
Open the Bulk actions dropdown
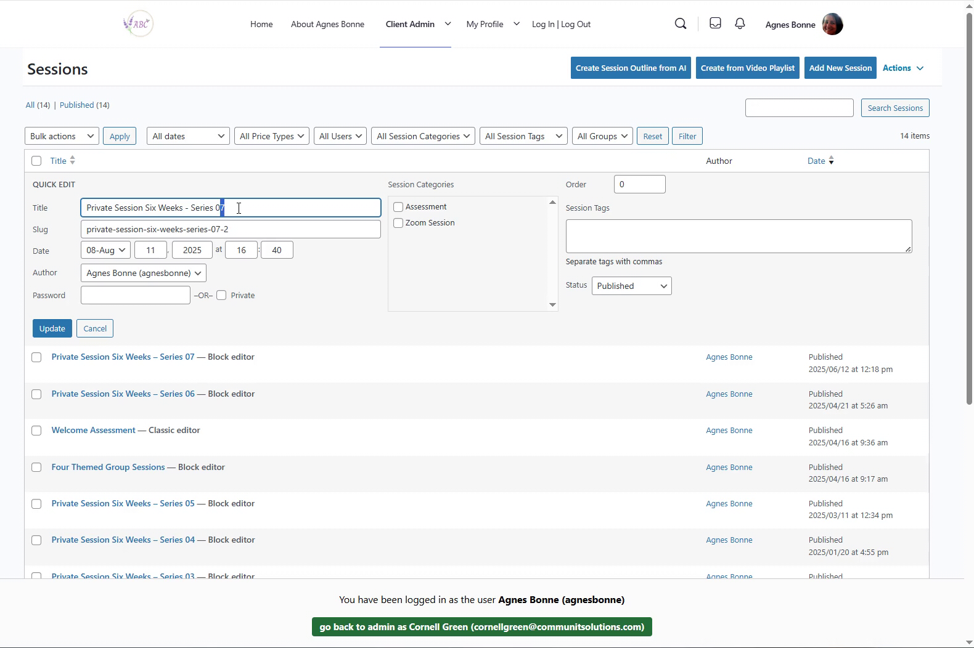tap(62, 136)
